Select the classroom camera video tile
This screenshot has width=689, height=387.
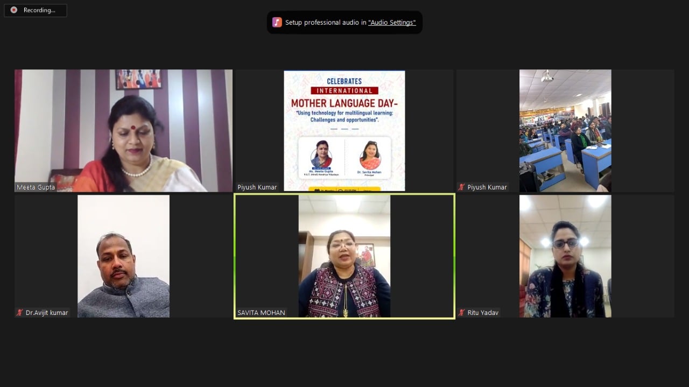565,130
